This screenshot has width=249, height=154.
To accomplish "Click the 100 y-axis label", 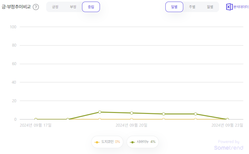I will 13,27.
